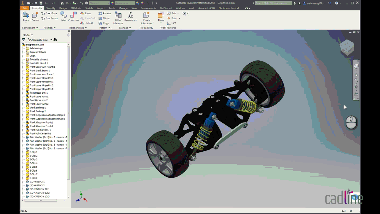The height and width of the screenshot is (214, 380).
Task: Expand the Component panel dropdown
Action: pyautogui.click(x=30, y=28)
